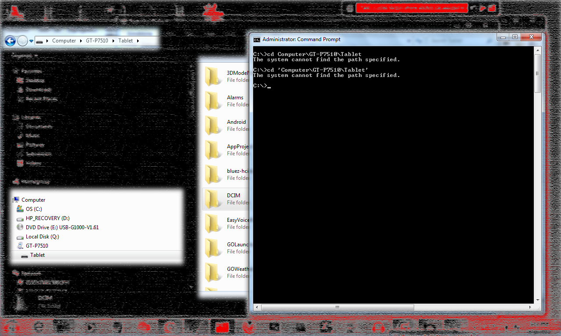
Task: Click Command Prompt horizontal scrollbar left arrow
Action: pyautogui.click(x=257, y=308)
